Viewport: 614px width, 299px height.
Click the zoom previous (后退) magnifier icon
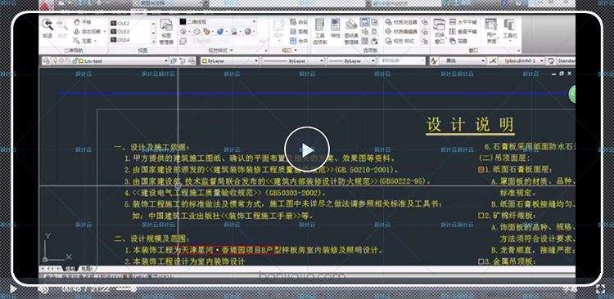pyautogui.click(x=47, y=28)
